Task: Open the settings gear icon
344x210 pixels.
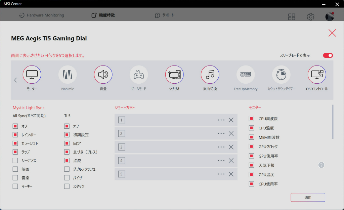Action: (310, 17)
